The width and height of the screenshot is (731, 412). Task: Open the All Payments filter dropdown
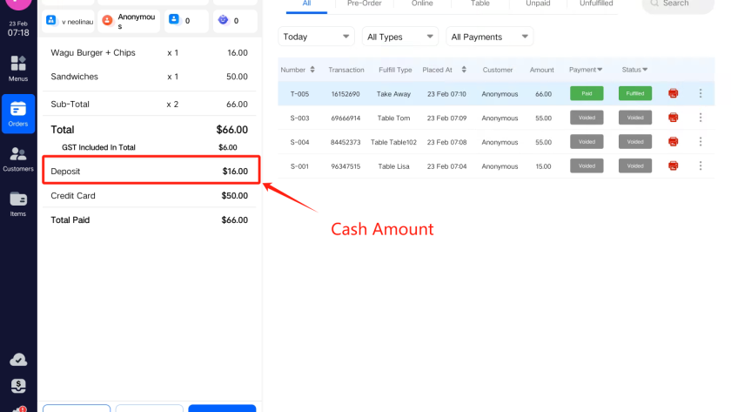(489, 37)
